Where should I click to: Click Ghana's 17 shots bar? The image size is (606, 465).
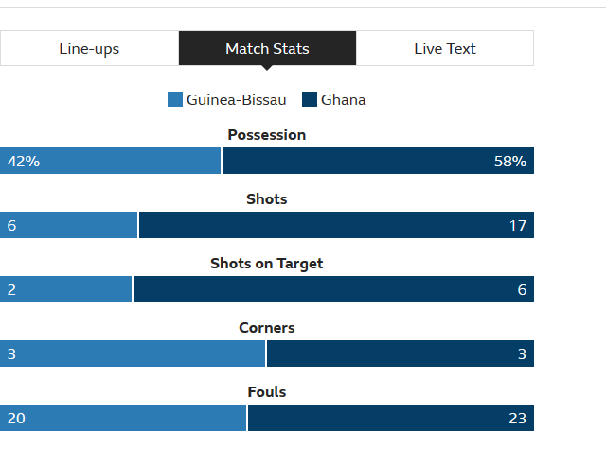point(337,225)
